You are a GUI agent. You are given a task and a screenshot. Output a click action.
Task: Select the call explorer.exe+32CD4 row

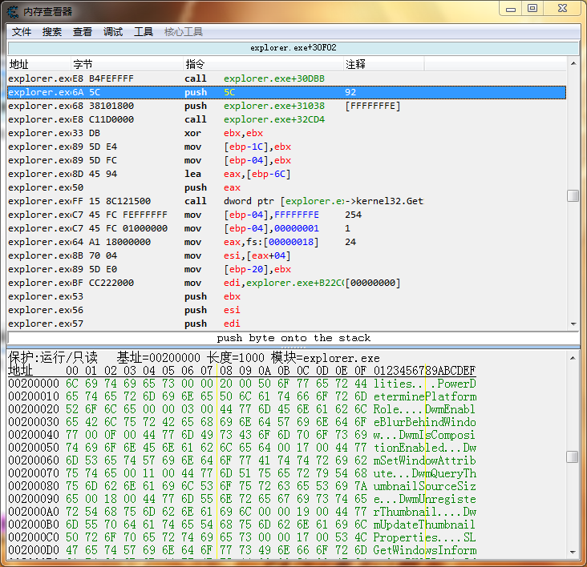point(287,119)
